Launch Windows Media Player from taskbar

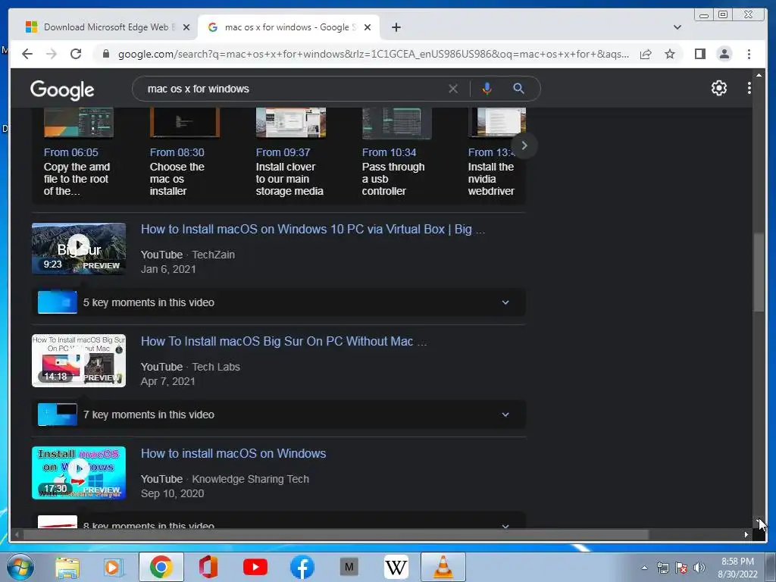coord(114,567)
